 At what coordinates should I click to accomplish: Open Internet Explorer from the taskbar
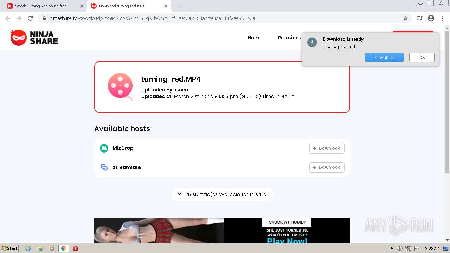(28, 248)
